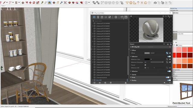Open the Colors collection dropdown in Materials
This screenshot has width=193, height=108.
(x=186, y=45)
